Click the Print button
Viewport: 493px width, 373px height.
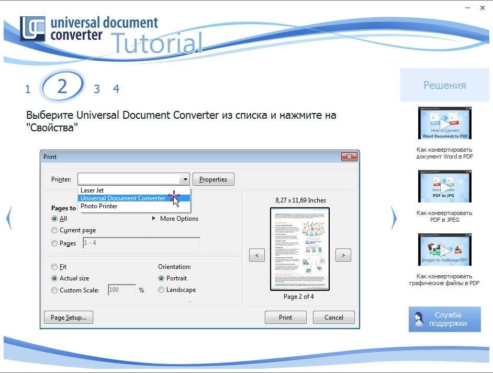(285, 318)
